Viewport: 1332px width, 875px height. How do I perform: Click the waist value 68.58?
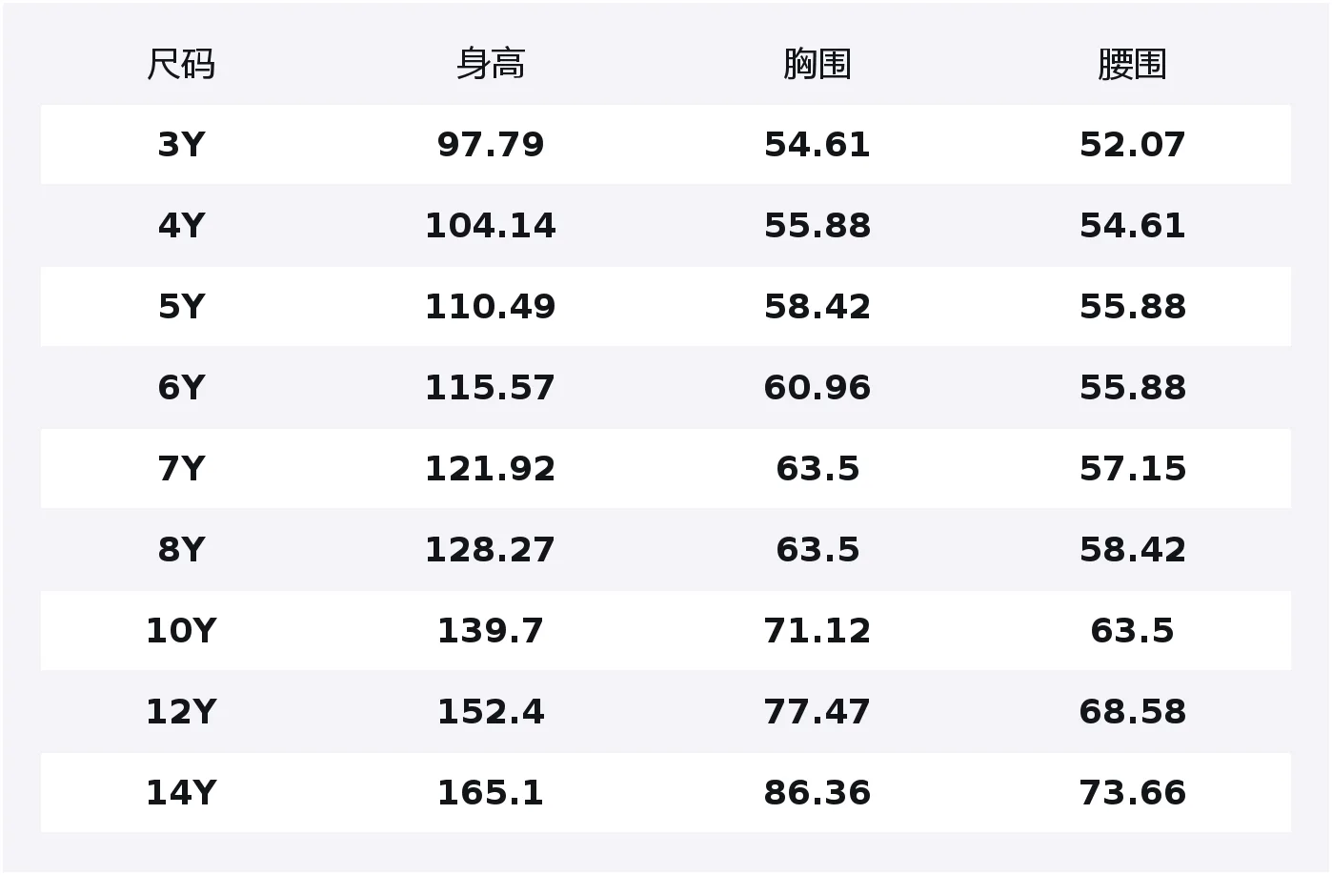(1132, 712)
